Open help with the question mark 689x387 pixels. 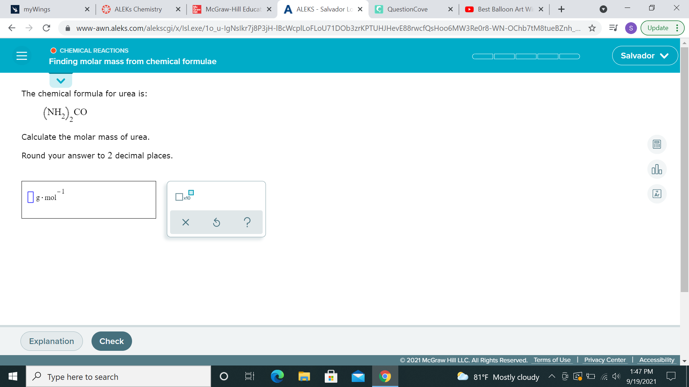pos(247,222)
